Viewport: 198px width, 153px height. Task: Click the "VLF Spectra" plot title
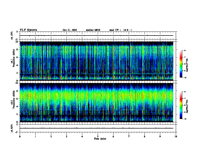pos(28,30)
